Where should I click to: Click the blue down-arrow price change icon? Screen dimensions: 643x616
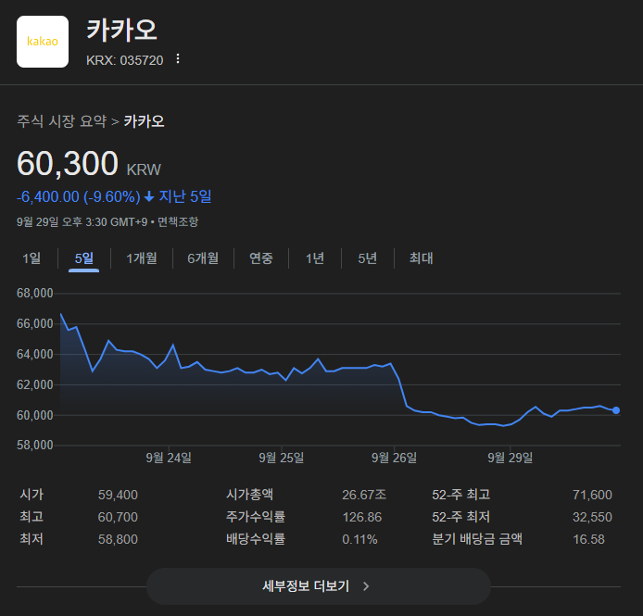coord(149,196)
